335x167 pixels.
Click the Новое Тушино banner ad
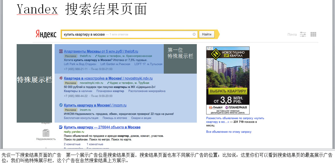coord(228,80)
